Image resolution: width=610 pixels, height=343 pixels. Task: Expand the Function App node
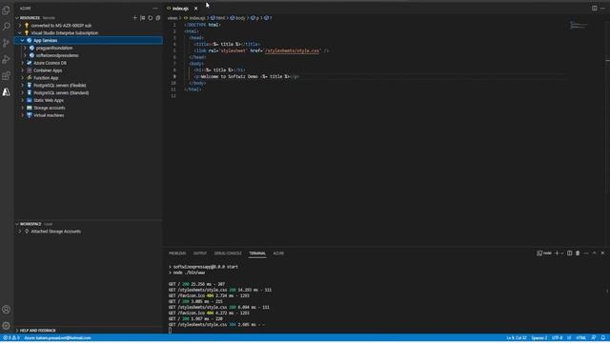pyautogui.click(x=23, y=78)
